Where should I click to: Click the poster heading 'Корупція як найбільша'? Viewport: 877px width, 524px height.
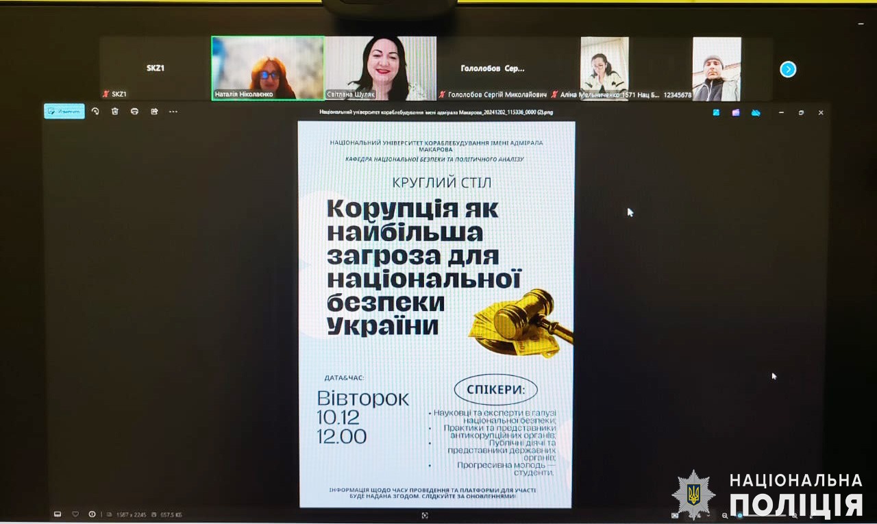[x=413, y=221]
